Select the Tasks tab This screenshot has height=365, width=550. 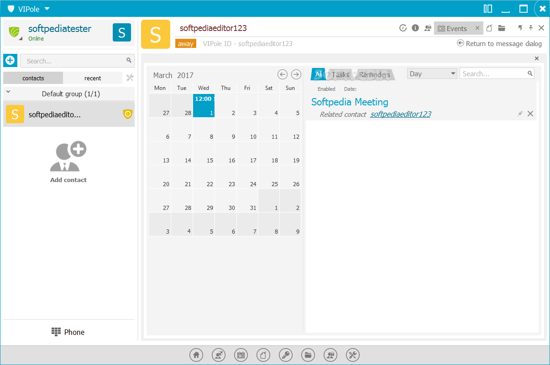click(340, 74)
